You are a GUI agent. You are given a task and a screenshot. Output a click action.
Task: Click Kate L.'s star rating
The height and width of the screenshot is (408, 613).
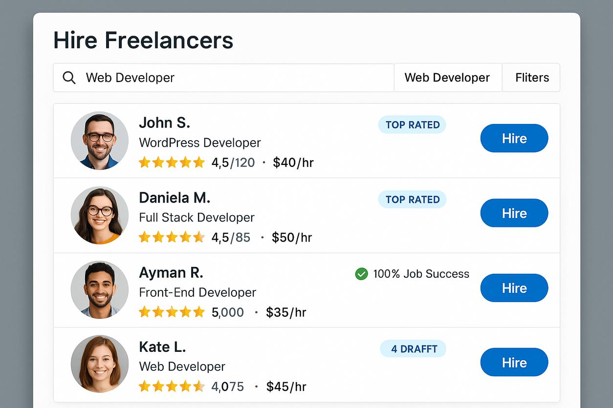click(172, 387)
